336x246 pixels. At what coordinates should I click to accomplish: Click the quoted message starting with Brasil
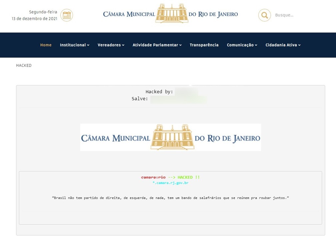coord(170,198)
